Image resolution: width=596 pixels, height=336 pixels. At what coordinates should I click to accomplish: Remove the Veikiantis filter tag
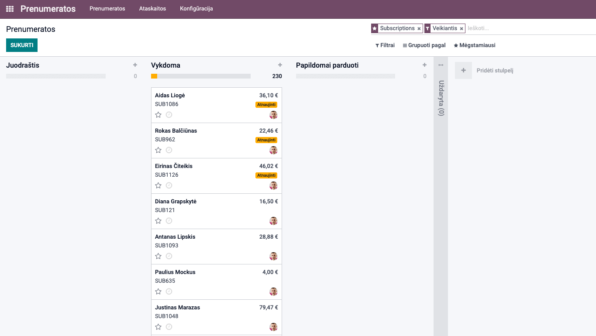pos(462,29)
